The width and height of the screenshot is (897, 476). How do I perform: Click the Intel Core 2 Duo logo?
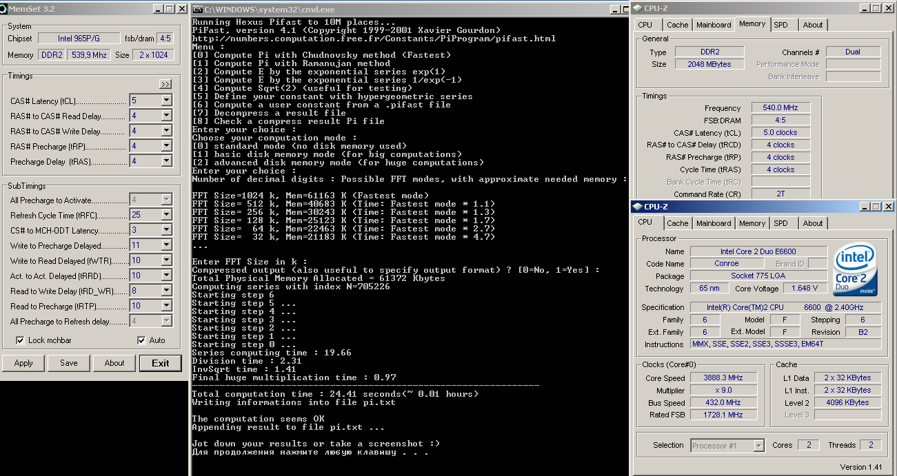(x=855, y=269)
